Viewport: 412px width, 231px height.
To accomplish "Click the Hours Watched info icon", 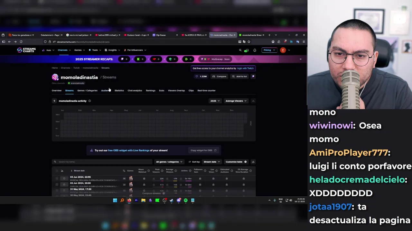I will click(148, 171).
